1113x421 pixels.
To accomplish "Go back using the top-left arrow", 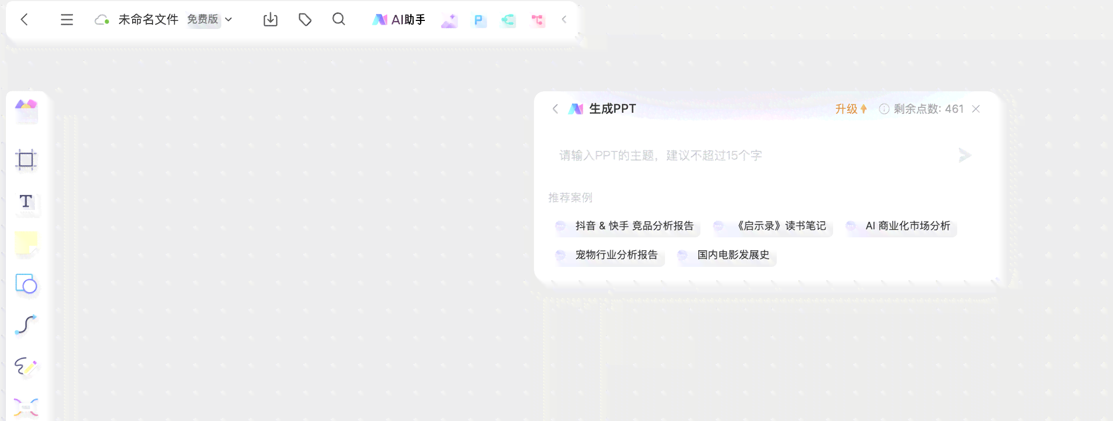I will click(24, 20).
